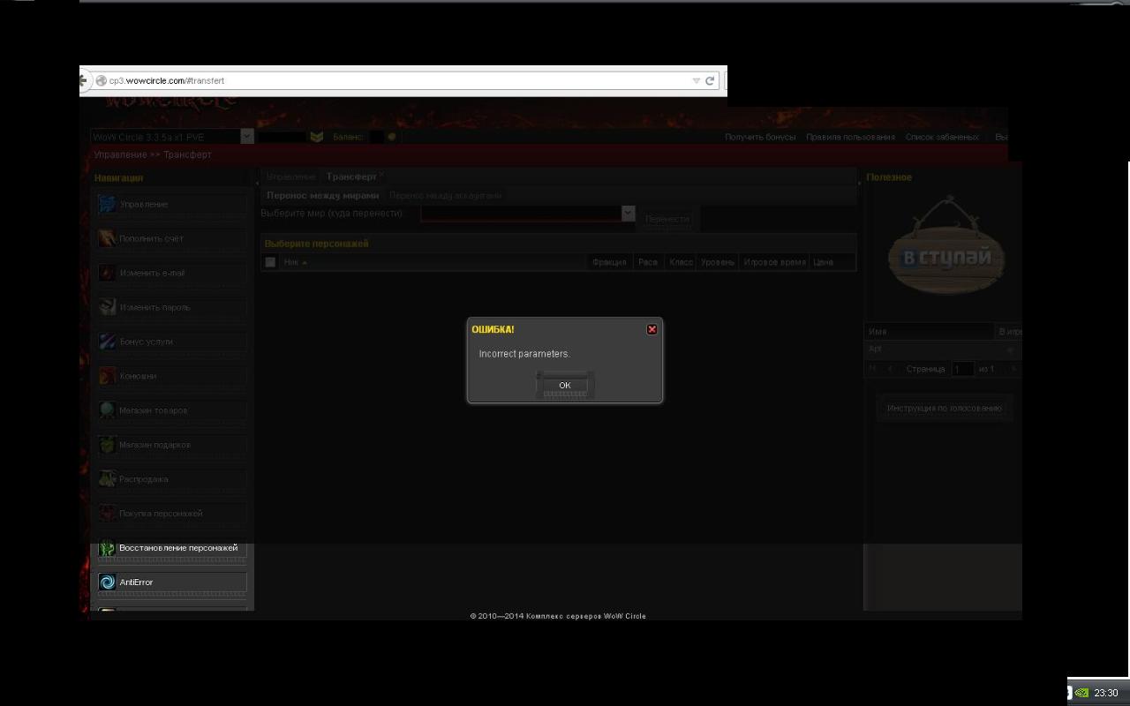Reload the page with the browser refresh icon

click(x=710, y=81)
